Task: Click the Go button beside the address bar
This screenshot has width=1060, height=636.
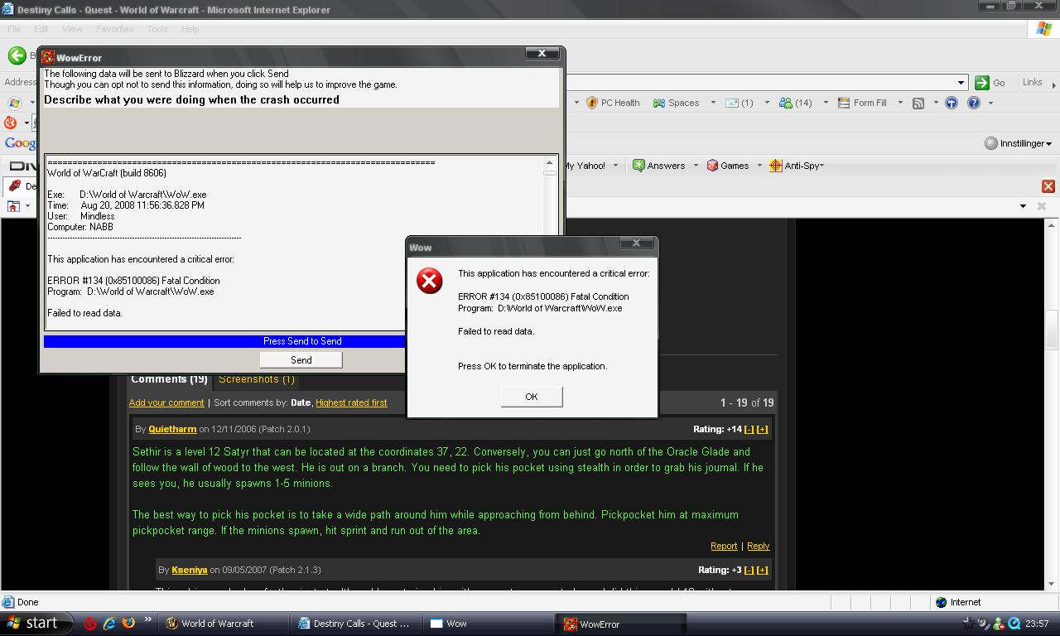Action: click(990, 82)
